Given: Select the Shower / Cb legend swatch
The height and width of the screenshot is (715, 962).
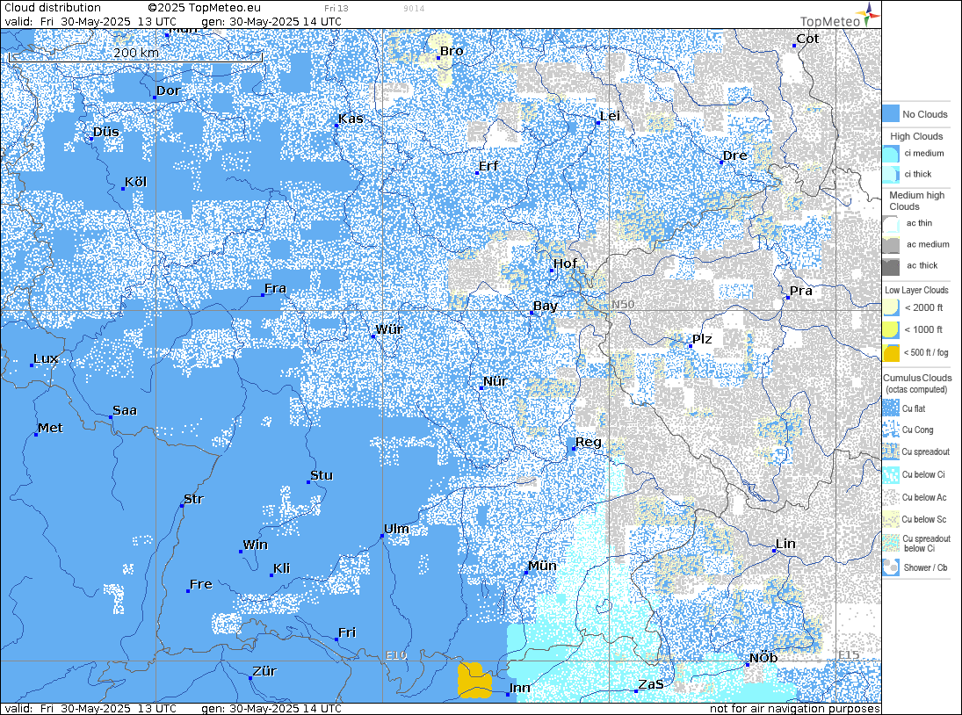Looking at the screenshot, I should [x=891, y=567].
